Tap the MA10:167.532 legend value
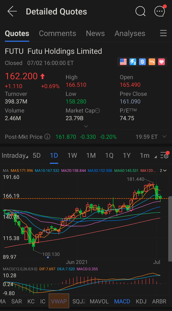The height and width of the screenshot is (311, 172). [47, 171]
